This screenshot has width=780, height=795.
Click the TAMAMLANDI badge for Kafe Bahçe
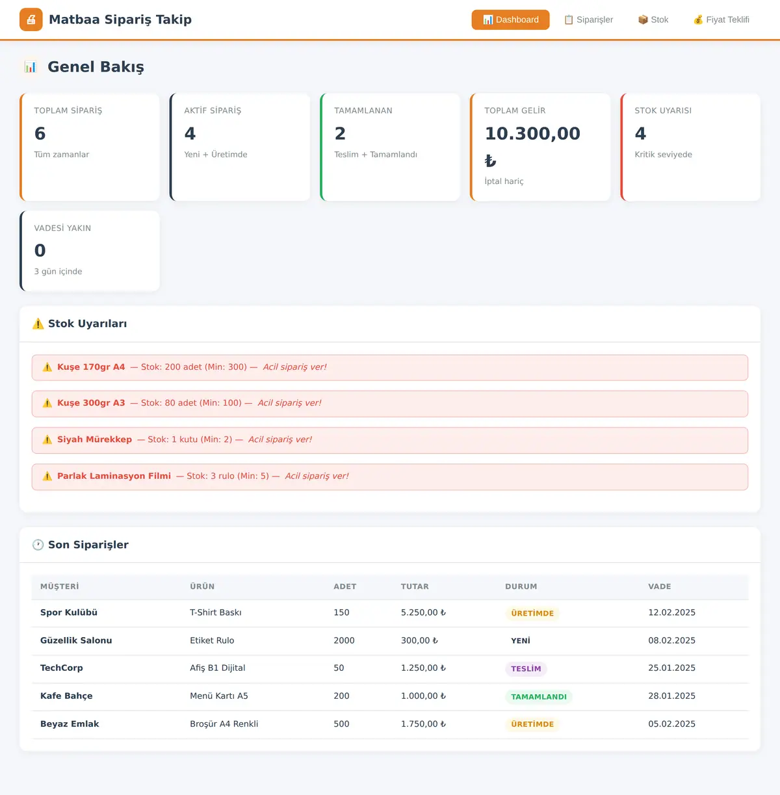tap(539, 697)
